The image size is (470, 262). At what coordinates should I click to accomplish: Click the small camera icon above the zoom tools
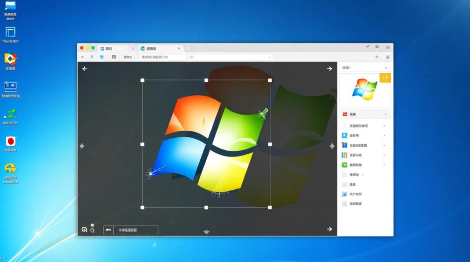[x=92, y=225]
